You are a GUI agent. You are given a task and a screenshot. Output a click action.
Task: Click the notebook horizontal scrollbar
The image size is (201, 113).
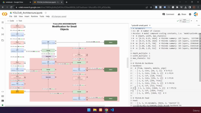(55, 106)
